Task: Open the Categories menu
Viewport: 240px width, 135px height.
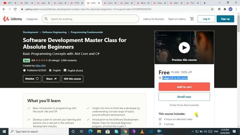Action: 32,19
